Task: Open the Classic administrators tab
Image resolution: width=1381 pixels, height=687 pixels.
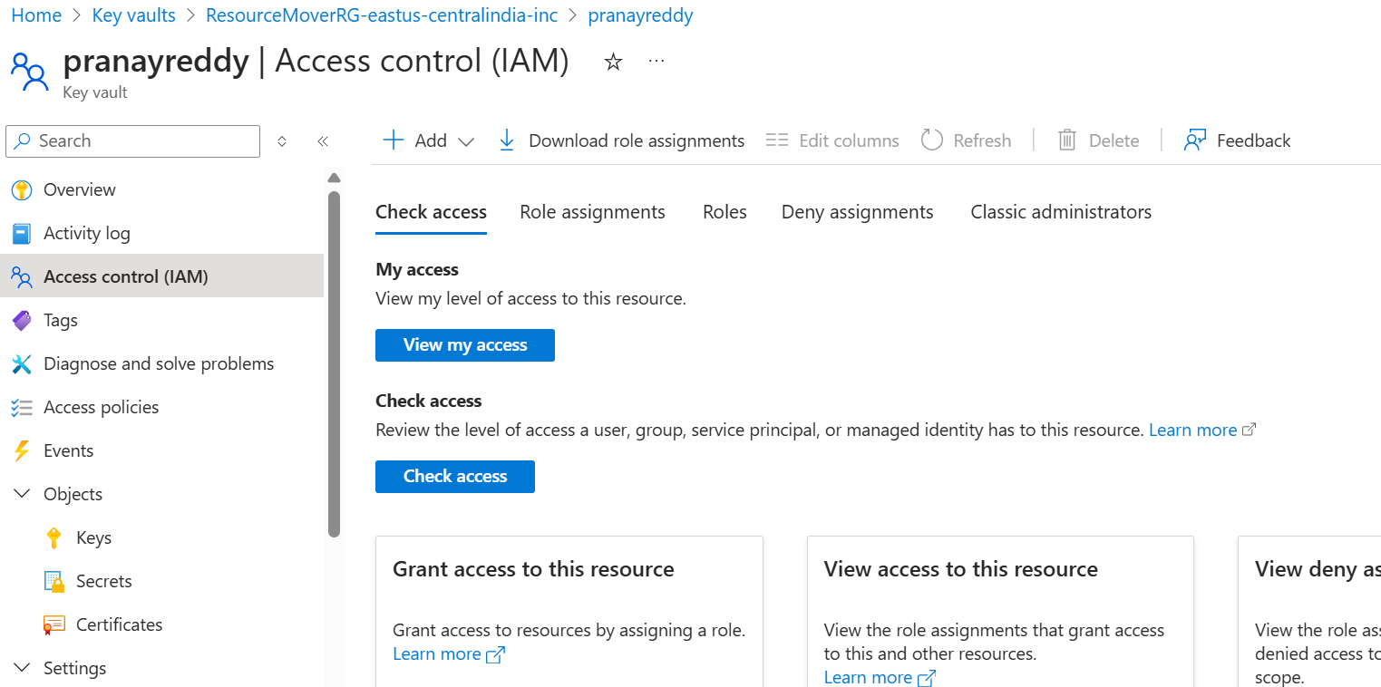Action: [x=1061, y=212]
